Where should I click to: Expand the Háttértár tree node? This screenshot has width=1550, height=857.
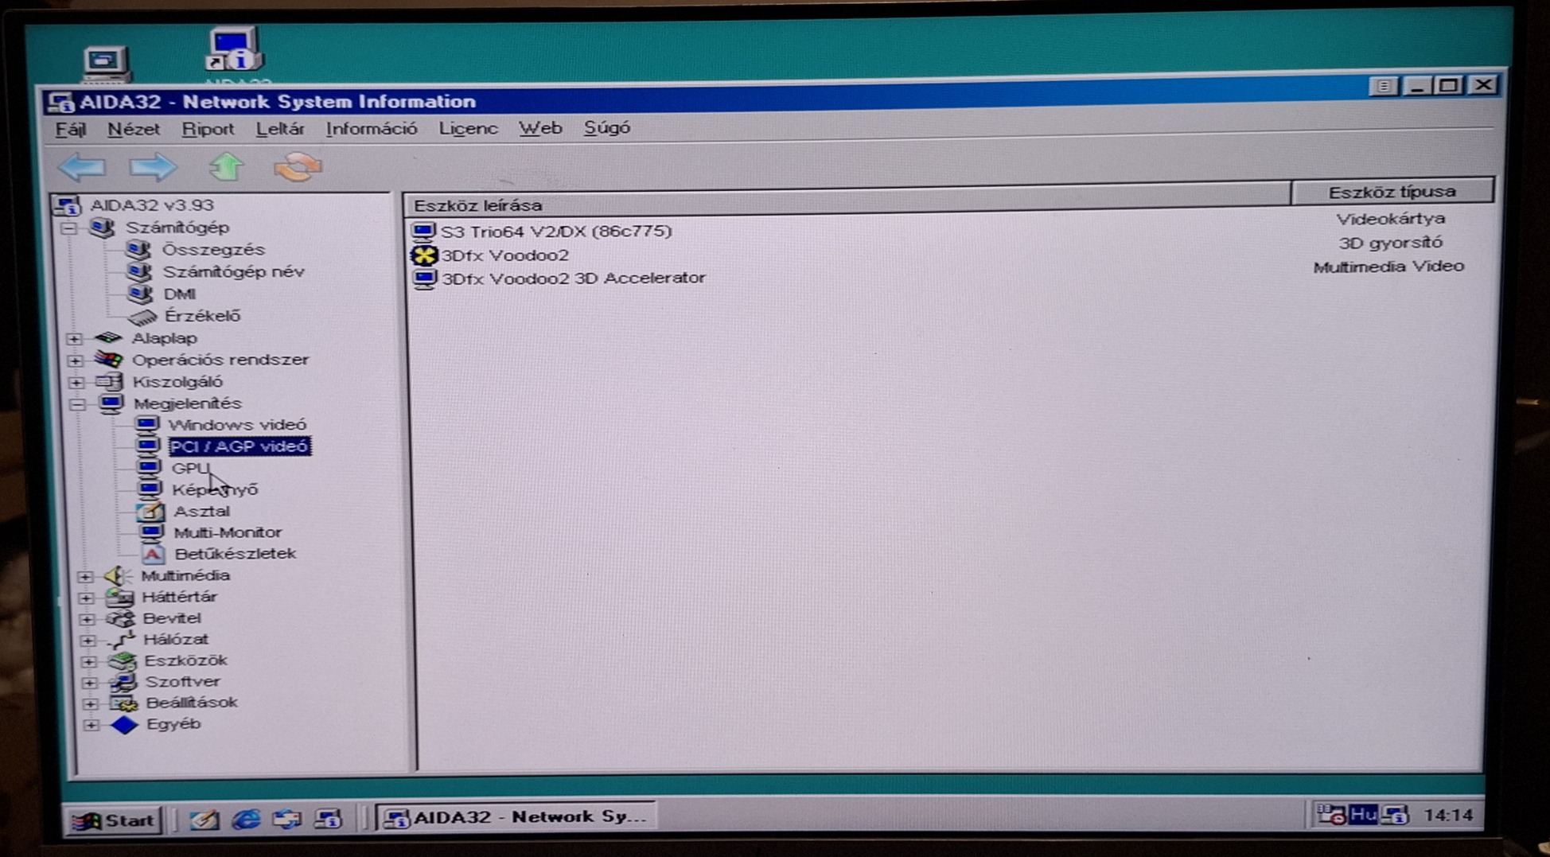[x=87, y=598]
